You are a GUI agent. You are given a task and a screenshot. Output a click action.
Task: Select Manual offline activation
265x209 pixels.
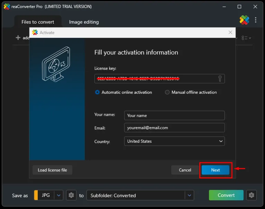pyautogui.click(x=191, y=92)
